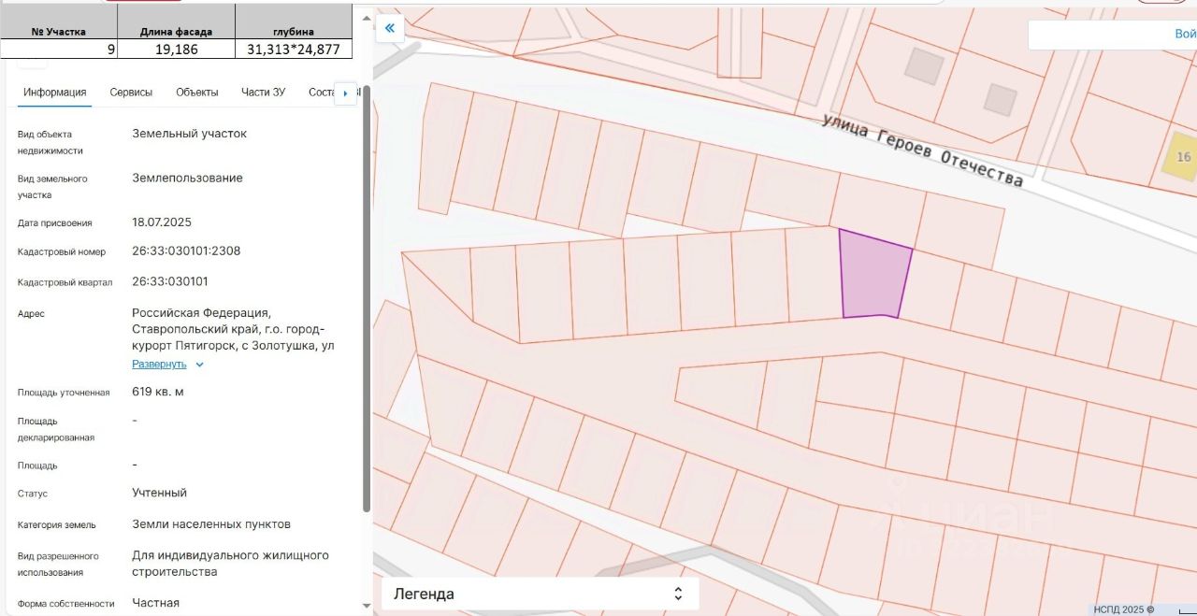Click scroll-down arrow of info panel
Viewport: 1197px width, 616px height.
(x=367, y=606)
